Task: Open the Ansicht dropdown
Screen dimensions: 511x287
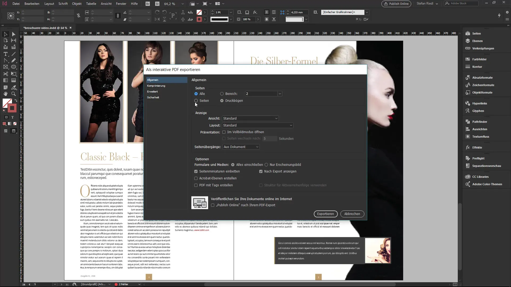Action: click(250, 119)
